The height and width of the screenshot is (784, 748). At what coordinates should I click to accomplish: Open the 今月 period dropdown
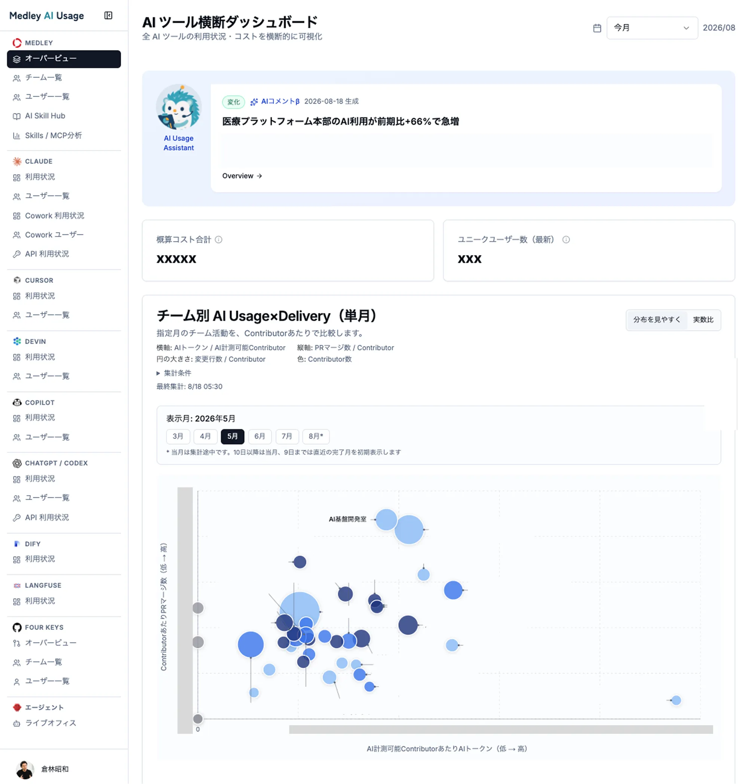coord(652,28)
